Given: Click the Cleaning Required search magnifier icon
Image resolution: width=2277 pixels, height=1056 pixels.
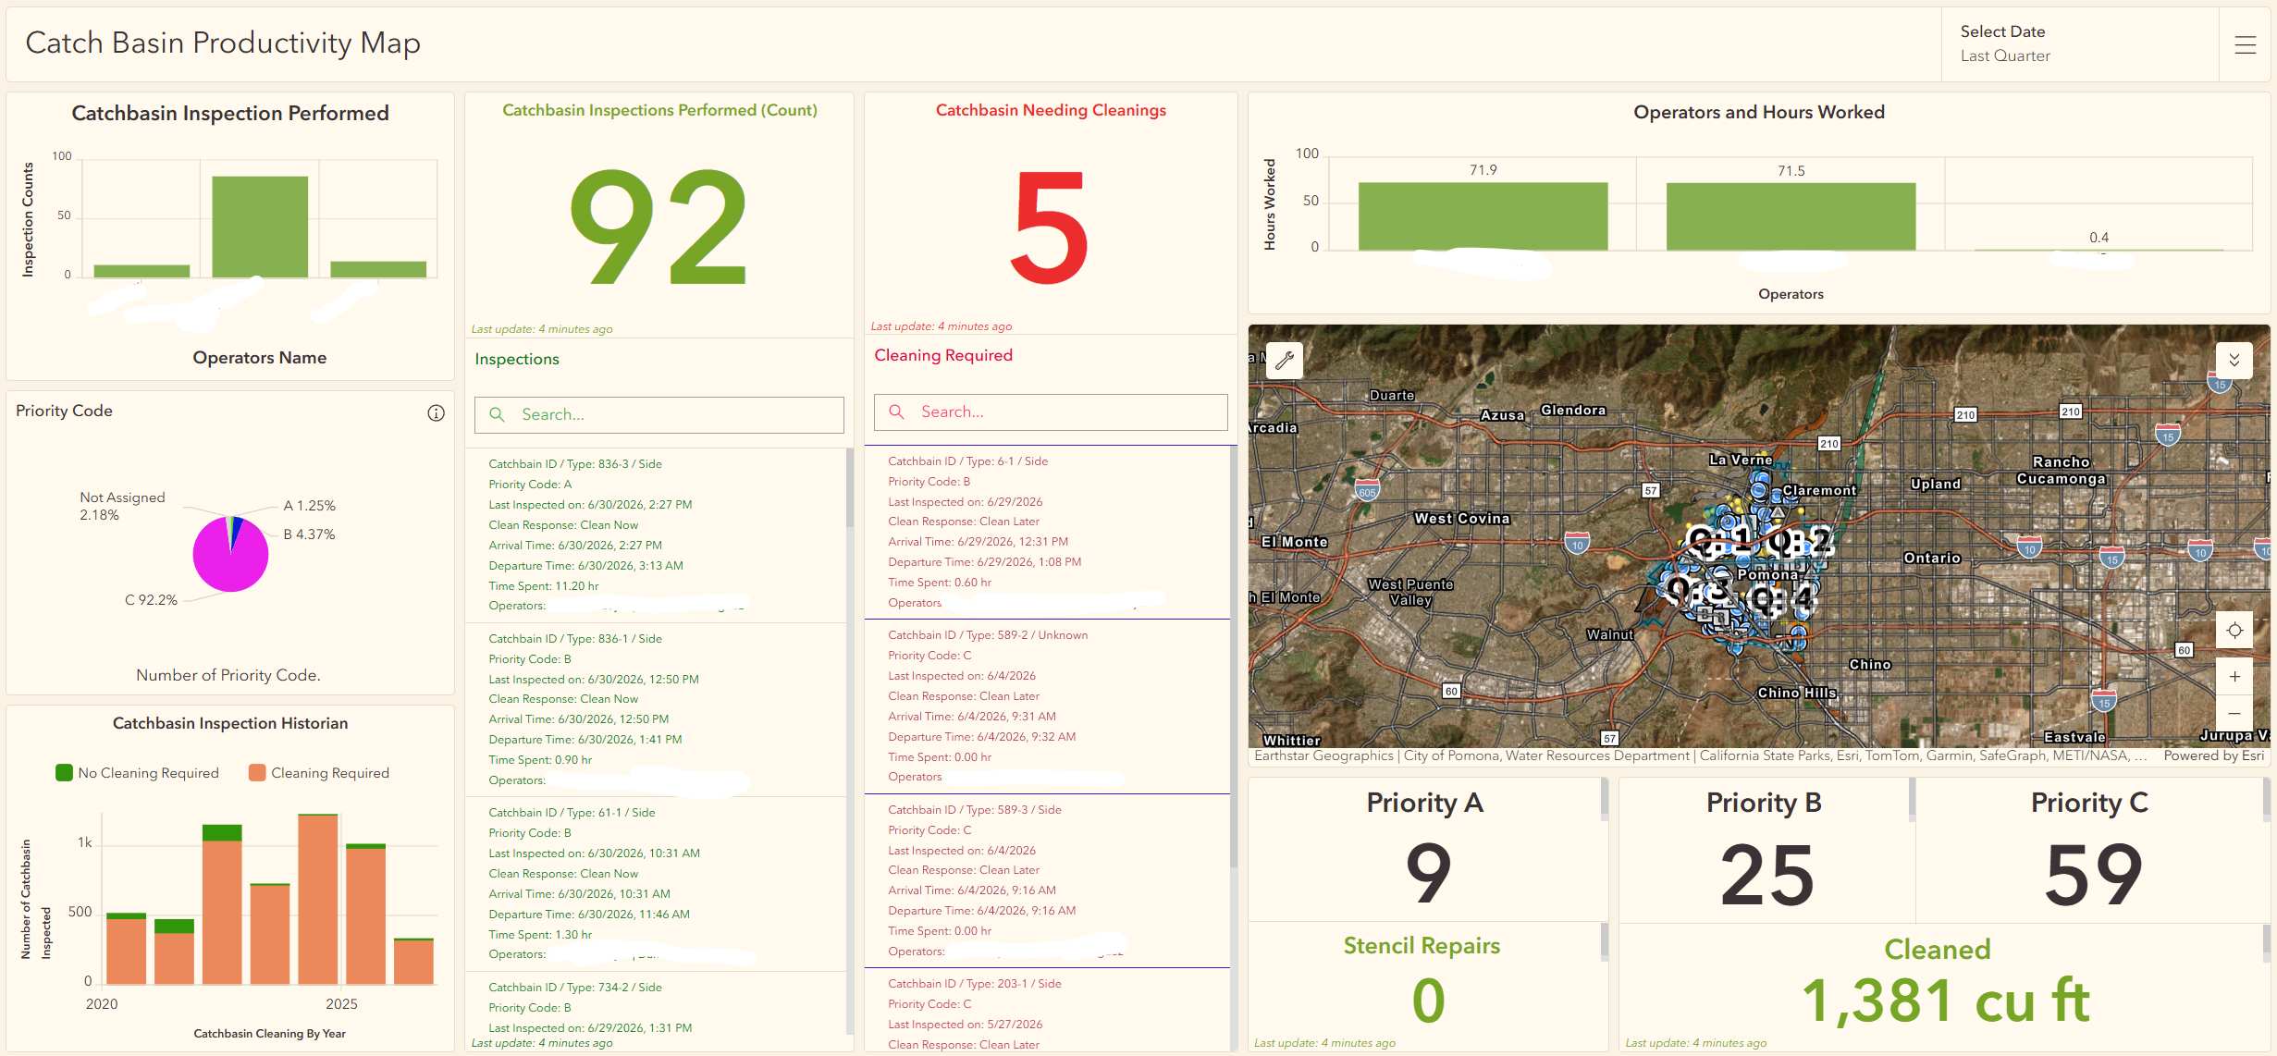Looking at the screenshot, I should point(896,411).
